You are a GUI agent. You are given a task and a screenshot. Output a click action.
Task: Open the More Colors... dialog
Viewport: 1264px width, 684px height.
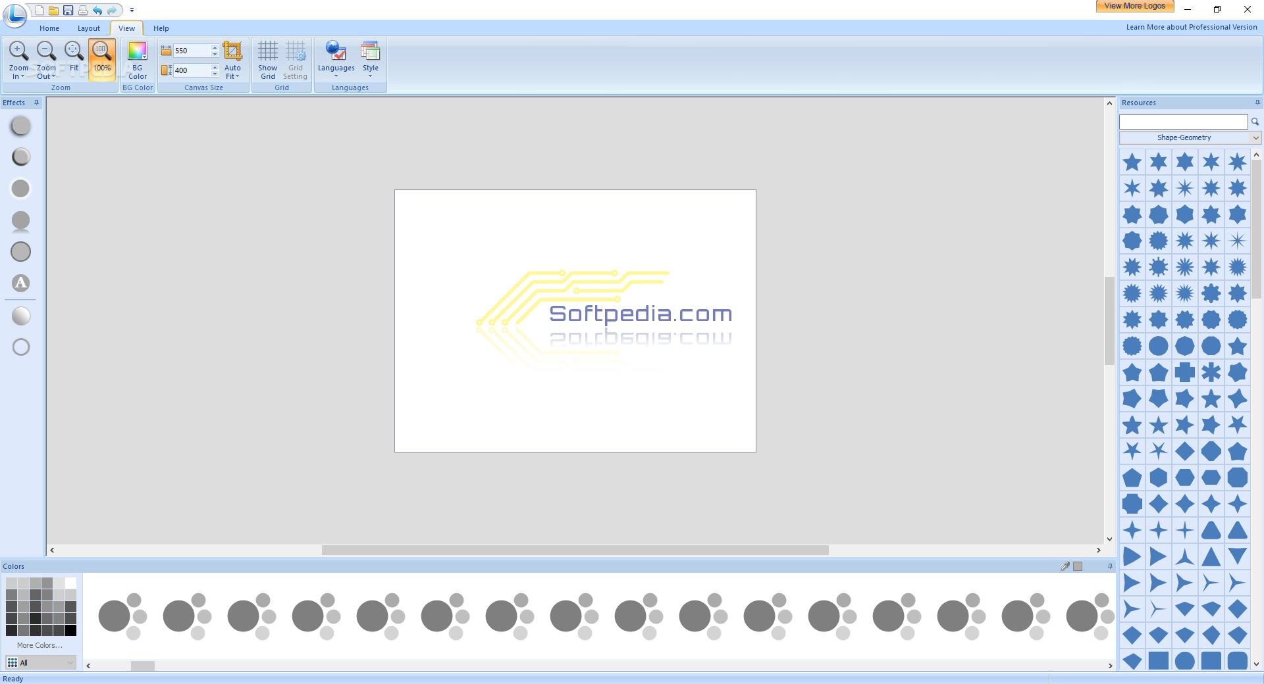(40, 645)
